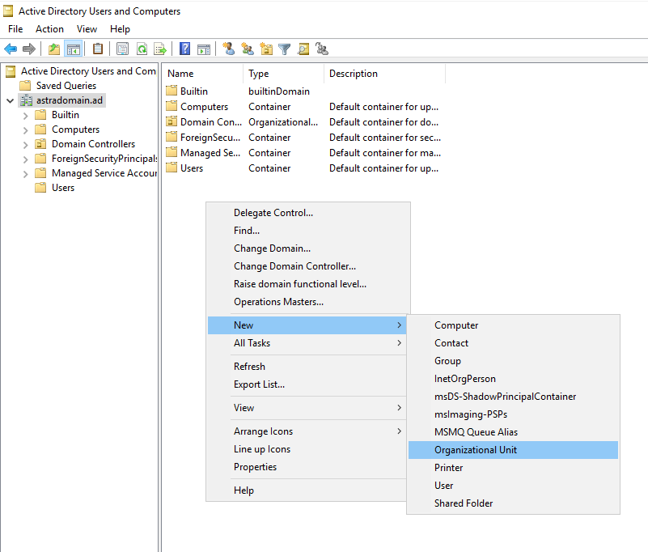This screenshot has width=648, height=552.
Task: Choose MSMQ Queue Alias from submenu
Action: click(x=513, y=432)
